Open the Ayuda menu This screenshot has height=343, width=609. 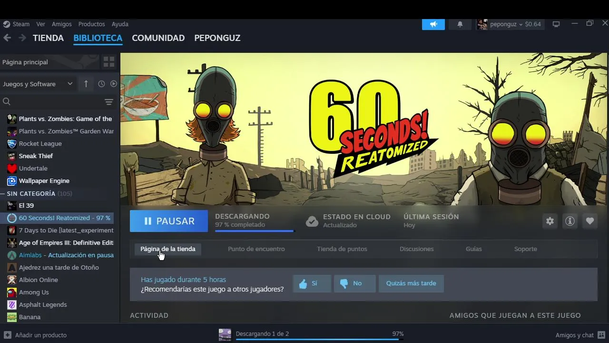click(x=120, y=24)
